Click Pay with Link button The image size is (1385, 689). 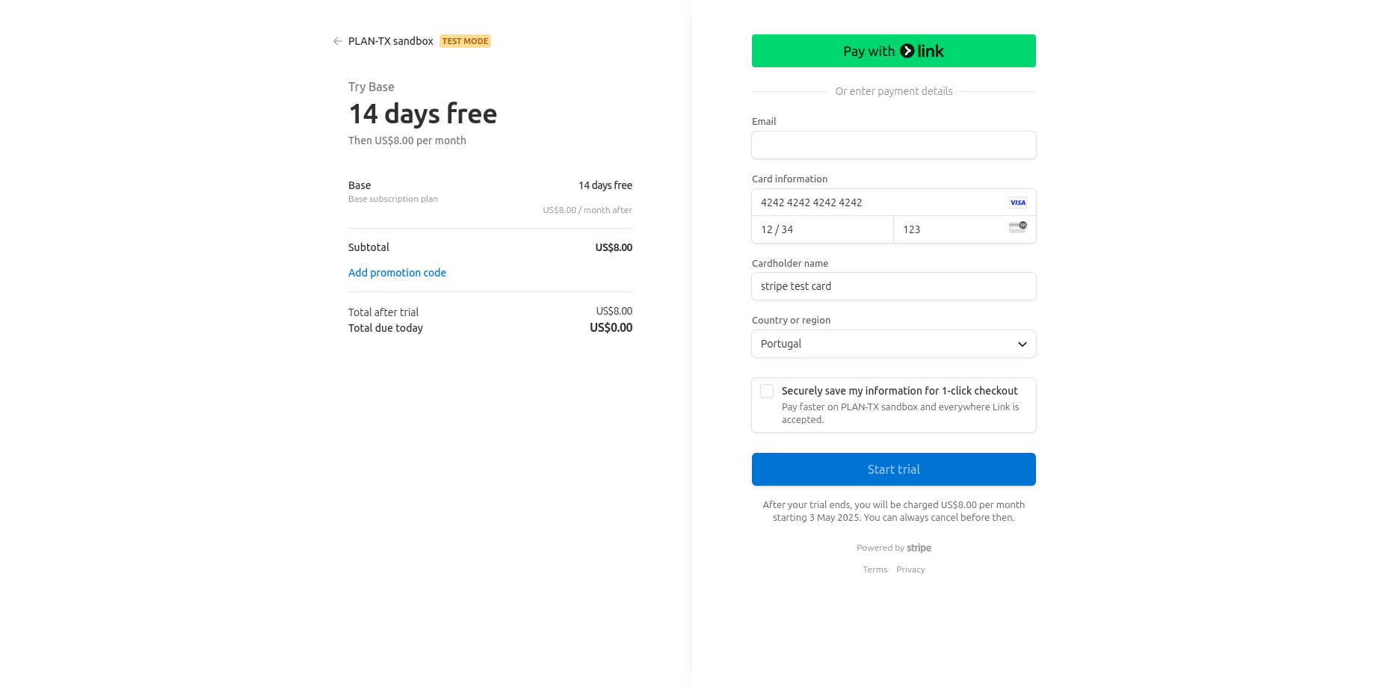click(x=894, y=51)
